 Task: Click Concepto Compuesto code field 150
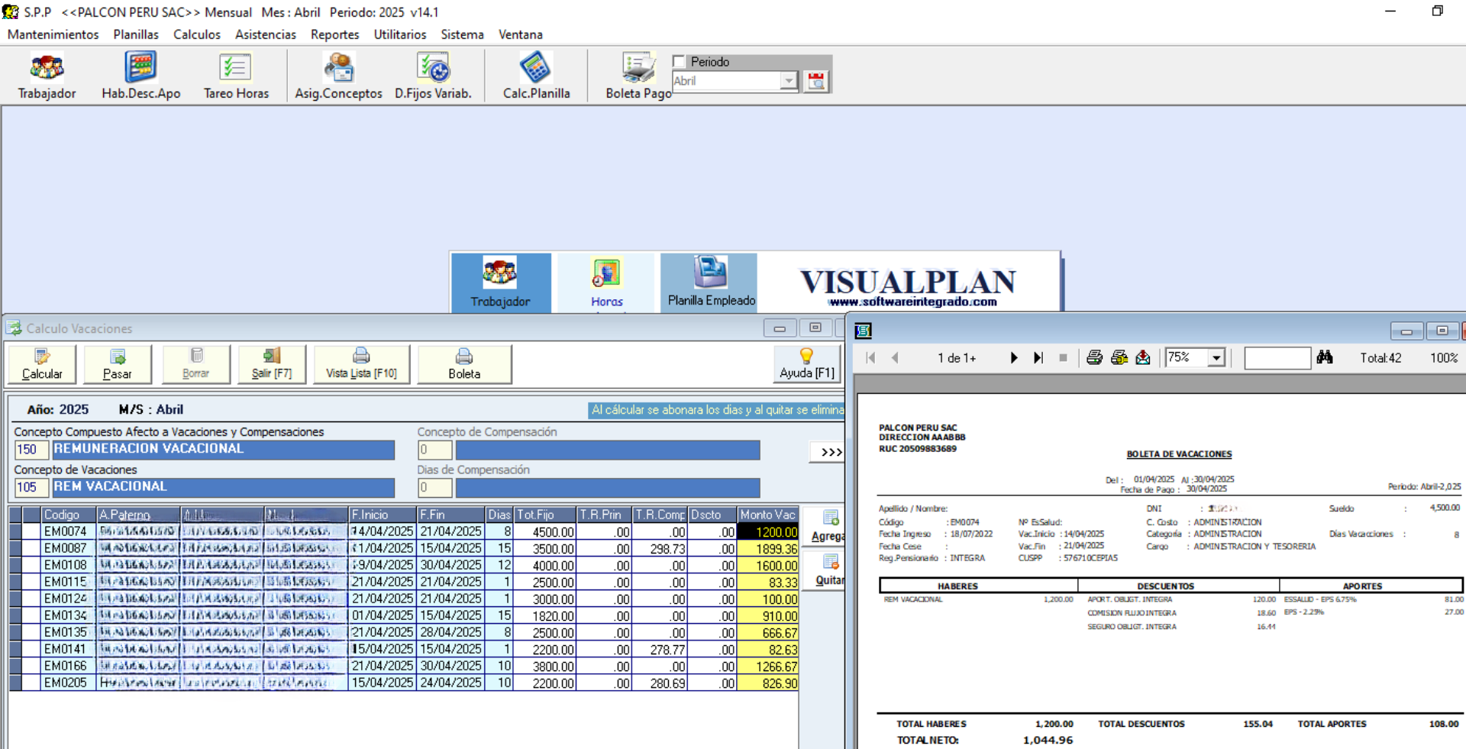[31, 450]
